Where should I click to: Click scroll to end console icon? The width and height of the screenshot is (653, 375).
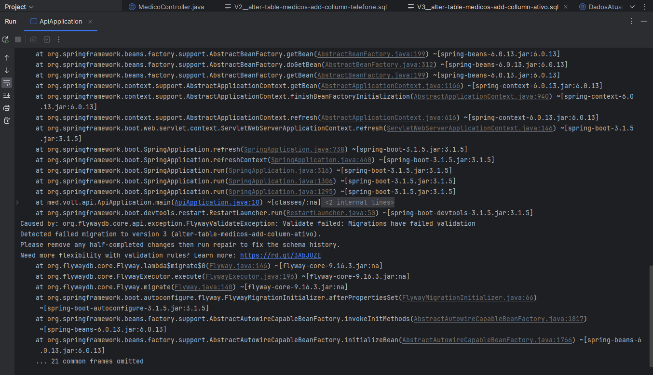[x=7, y=95]
